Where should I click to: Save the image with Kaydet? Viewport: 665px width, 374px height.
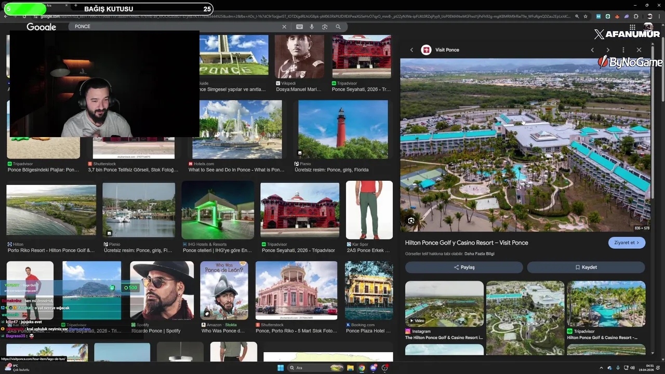(x=586, y=267)
